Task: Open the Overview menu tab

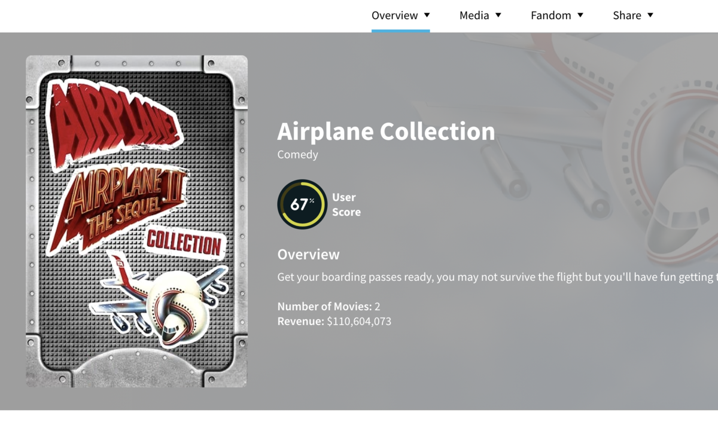Action: click(x=400, y=16)
